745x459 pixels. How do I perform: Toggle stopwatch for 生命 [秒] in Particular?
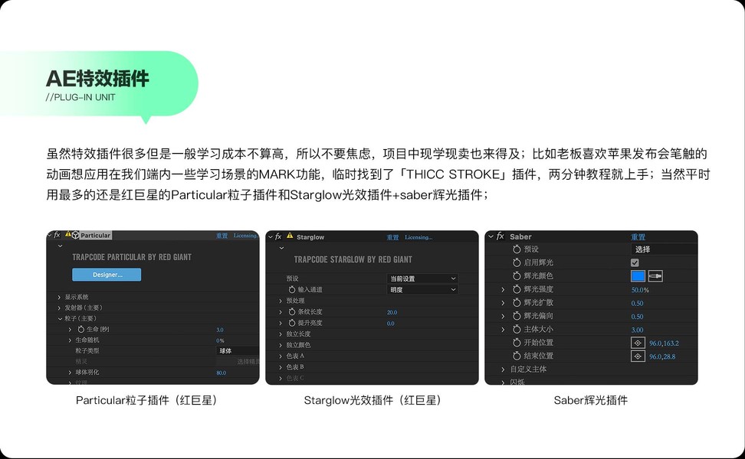[80, 329]
